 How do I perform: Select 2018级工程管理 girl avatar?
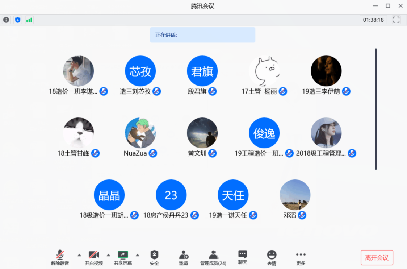point(326,133)
